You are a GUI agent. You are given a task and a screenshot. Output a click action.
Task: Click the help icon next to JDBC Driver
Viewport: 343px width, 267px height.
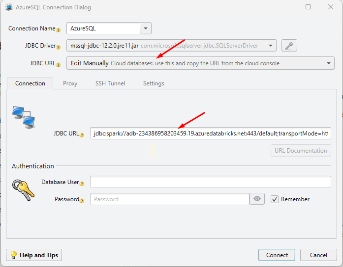click(x=58, y=47)
